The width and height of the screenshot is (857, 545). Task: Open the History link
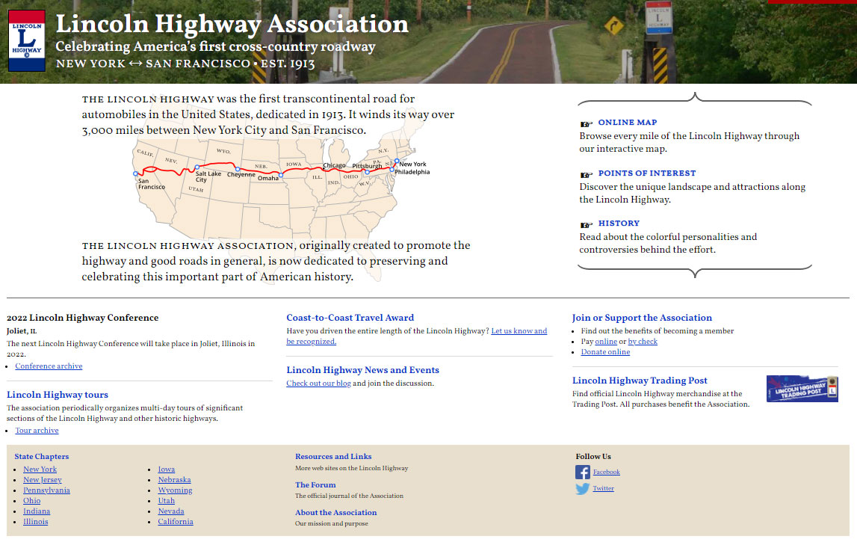[619, 224]
